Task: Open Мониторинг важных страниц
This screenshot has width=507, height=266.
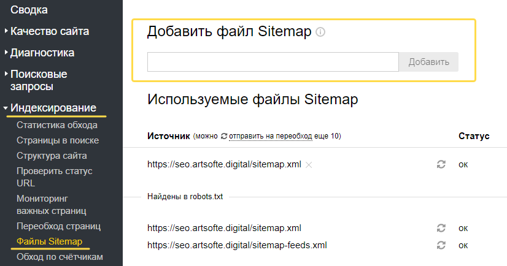Action: [52, 205]
